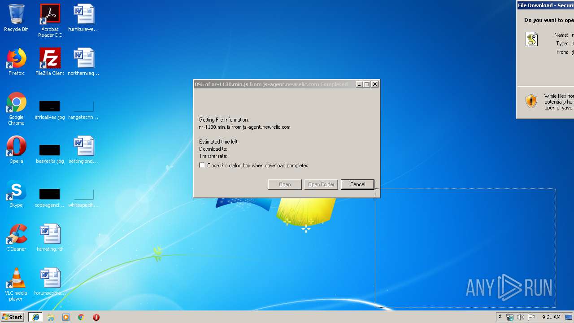
Task: Select the codeagenci... image file
Action: 50,197
